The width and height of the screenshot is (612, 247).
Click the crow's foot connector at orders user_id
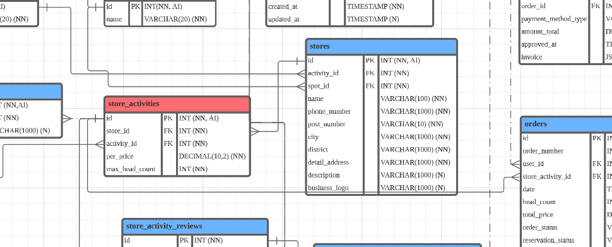point(515,164)
